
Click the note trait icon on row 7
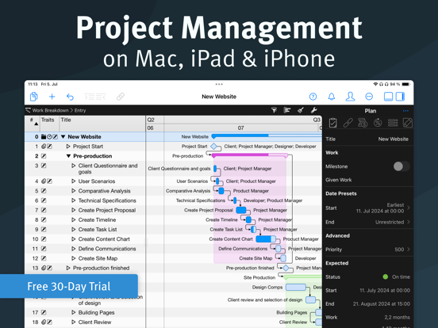point(44,210)
